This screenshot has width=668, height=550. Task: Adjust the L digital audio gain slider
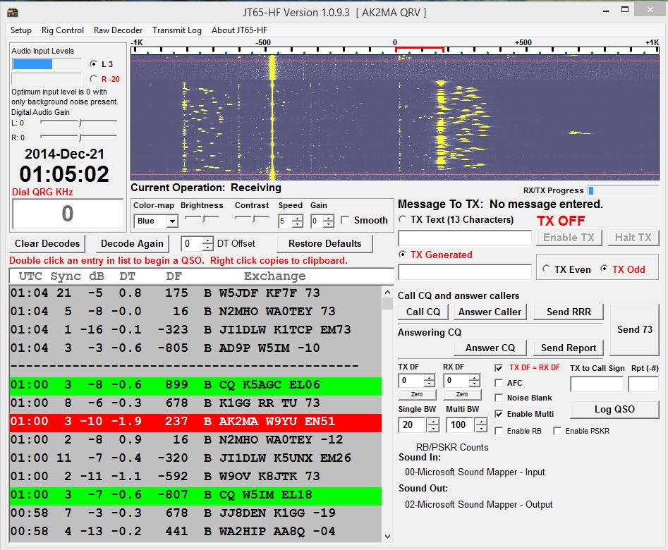click(x=80, y=123)
